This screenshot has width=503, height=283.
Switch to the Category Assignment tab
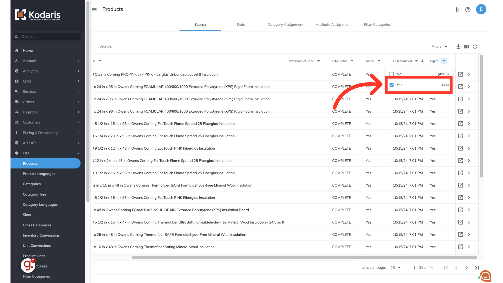pyautogui.click(x=285, y=25)
